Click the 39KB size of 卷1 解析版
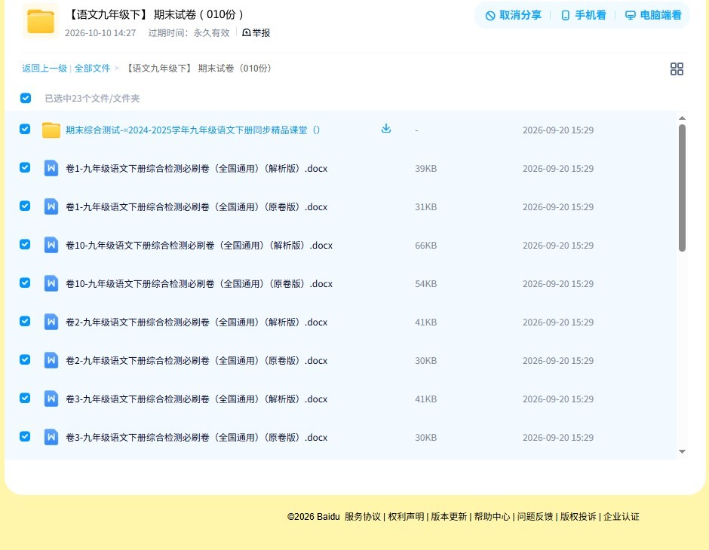This screenshot has height=550, width=709. [426, 169]
